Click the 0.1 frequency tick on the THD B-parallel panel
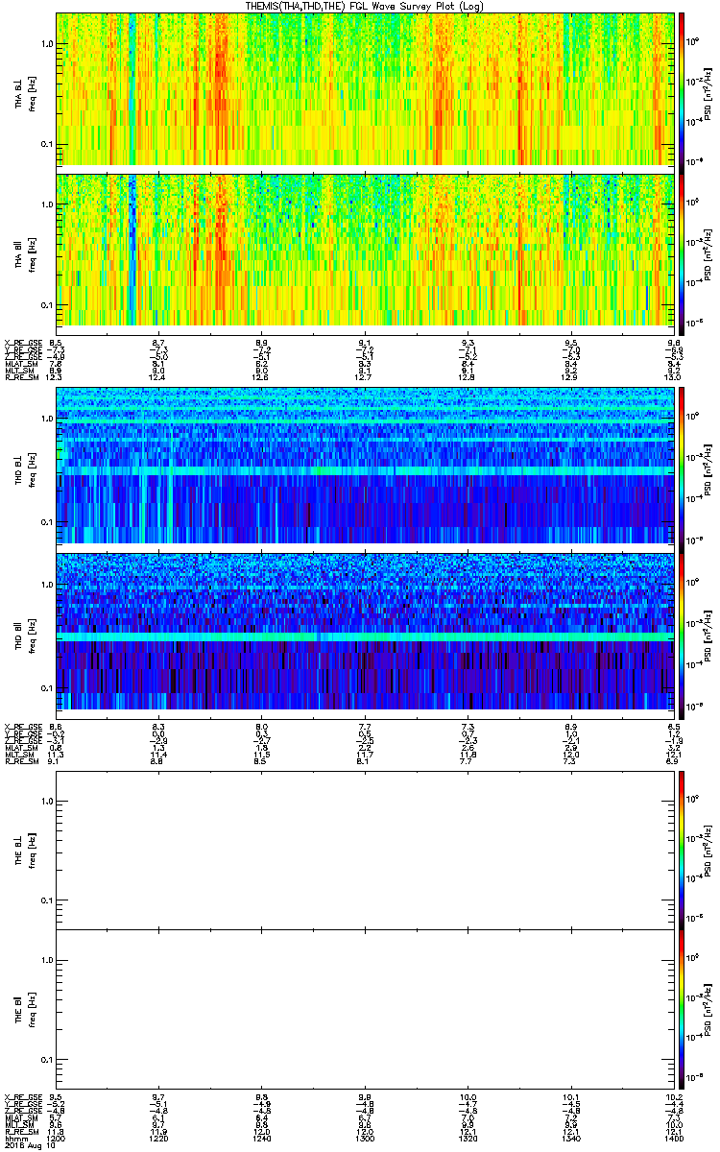Image resolution: width=720 pixels, height=1152 pixels. point(46,688)
